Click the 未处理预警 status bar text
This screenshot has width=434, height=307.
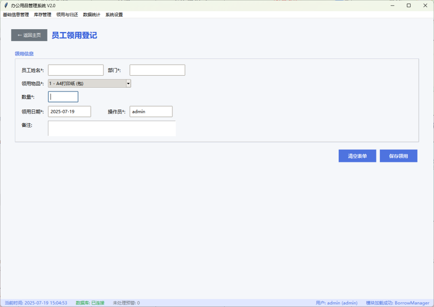coord(126,303)
